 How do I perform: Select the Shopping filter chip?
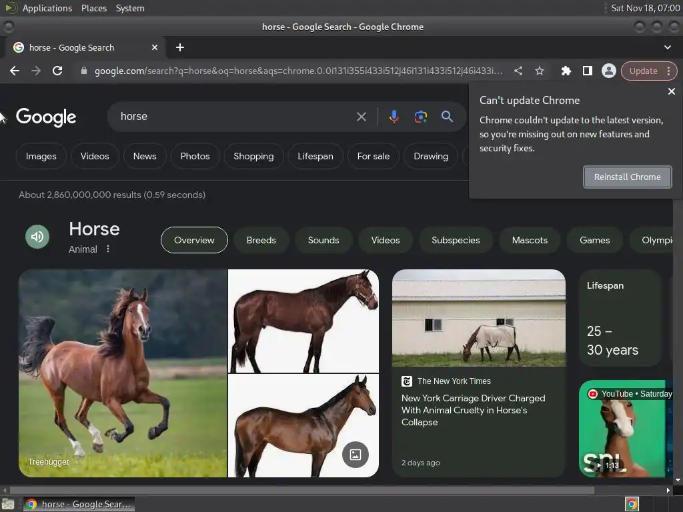tap(253, 156)
